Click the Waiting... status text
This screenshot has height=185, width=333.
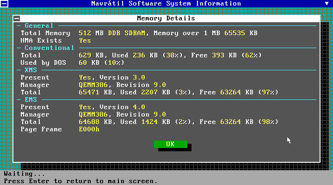(x=25, y=174)
